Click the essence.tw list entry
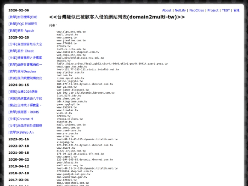 [64, 122]
